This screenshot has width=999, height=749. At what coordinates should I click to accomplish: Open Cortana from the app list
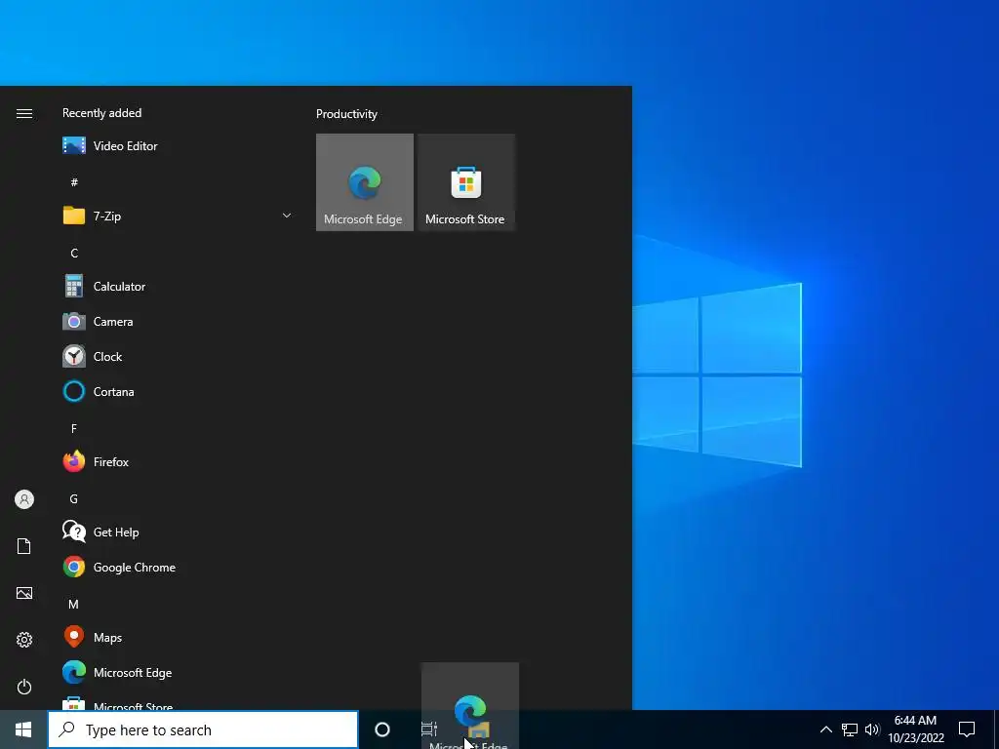[x=178, y=392]
